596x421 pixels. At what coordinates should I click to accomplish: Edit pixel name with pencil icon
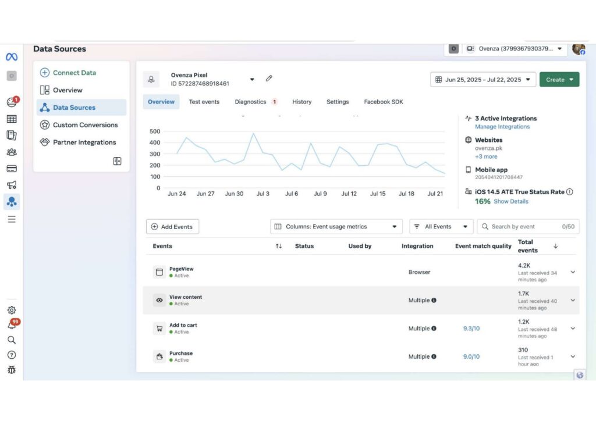click(269, 79)
